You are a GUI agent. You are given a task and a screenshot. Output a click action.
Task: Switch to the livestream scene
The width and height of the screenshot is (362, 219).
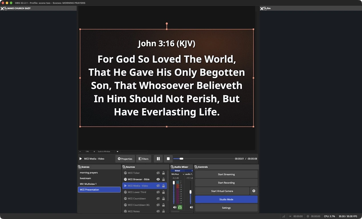(99, 178)
